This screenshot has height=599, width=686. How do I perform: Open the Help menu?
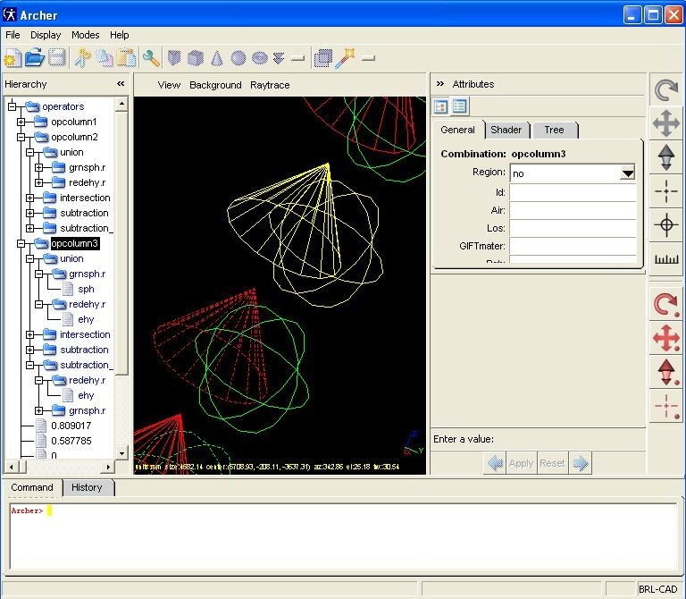[119, 35]
